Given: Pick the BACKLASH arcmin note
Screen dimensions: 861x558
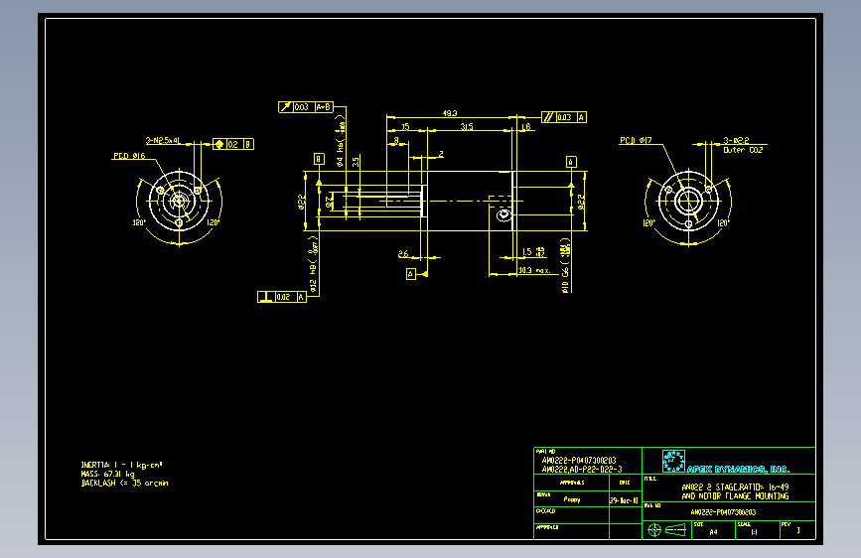Looking at the screenshot, I should click(x=125, y=484).
